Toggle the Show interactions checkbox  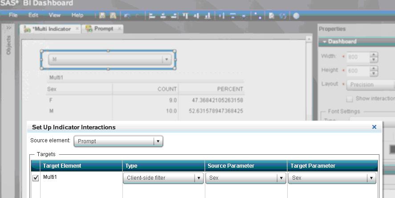[350, 99]
